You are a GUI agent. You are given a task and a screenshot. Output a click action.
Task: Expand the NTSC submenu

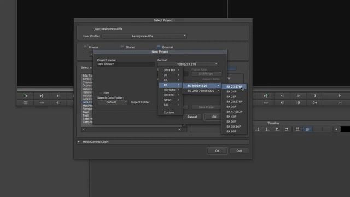click(171, 100)
